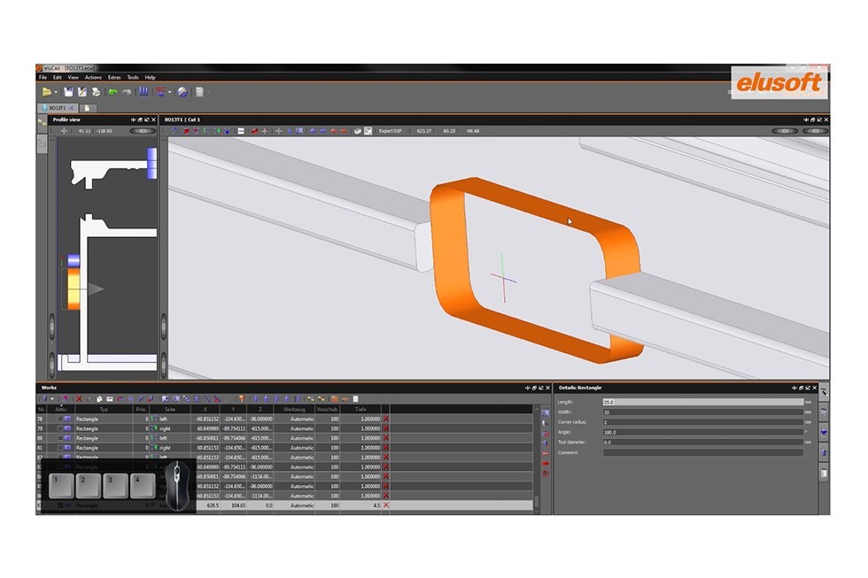Open the View menu

click(x=73, y=77)
